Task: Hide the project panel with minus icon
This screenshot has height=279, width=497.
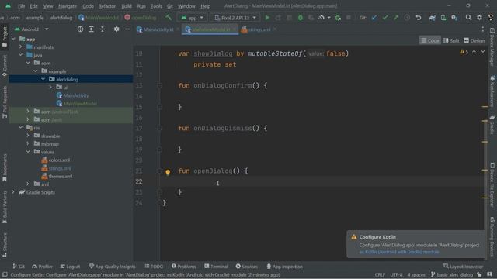Action: coord(127,29)
